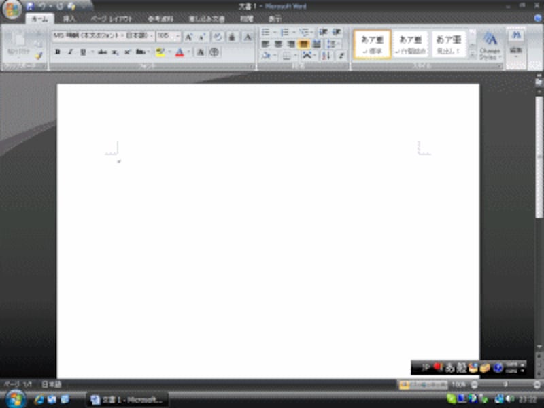
Task: Apply the font color
Action: pyautogui.click(x=180, y=50)
